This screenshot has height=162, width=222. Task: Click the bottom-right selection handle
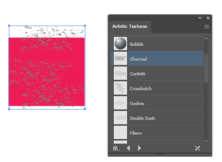(x=85, y=109)
